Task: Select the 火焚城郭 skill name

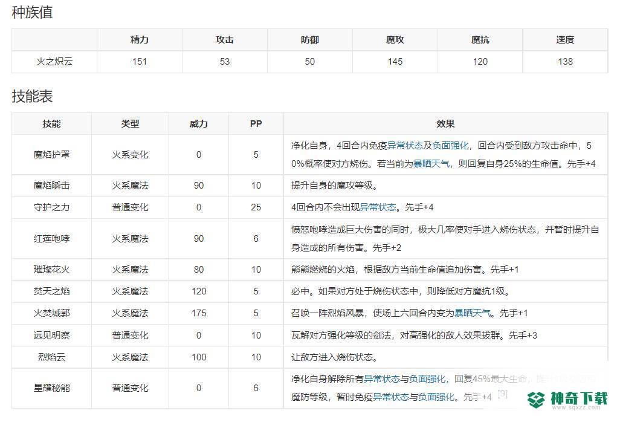Action: (x=51, y=313)
